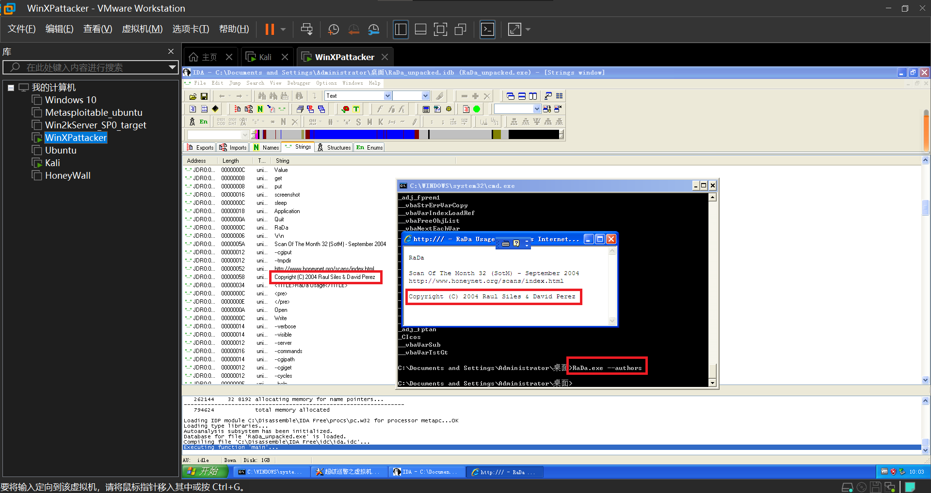Open the library search dropdown arrow
This screenshot has height=493, width=931.
click(172, 67)
